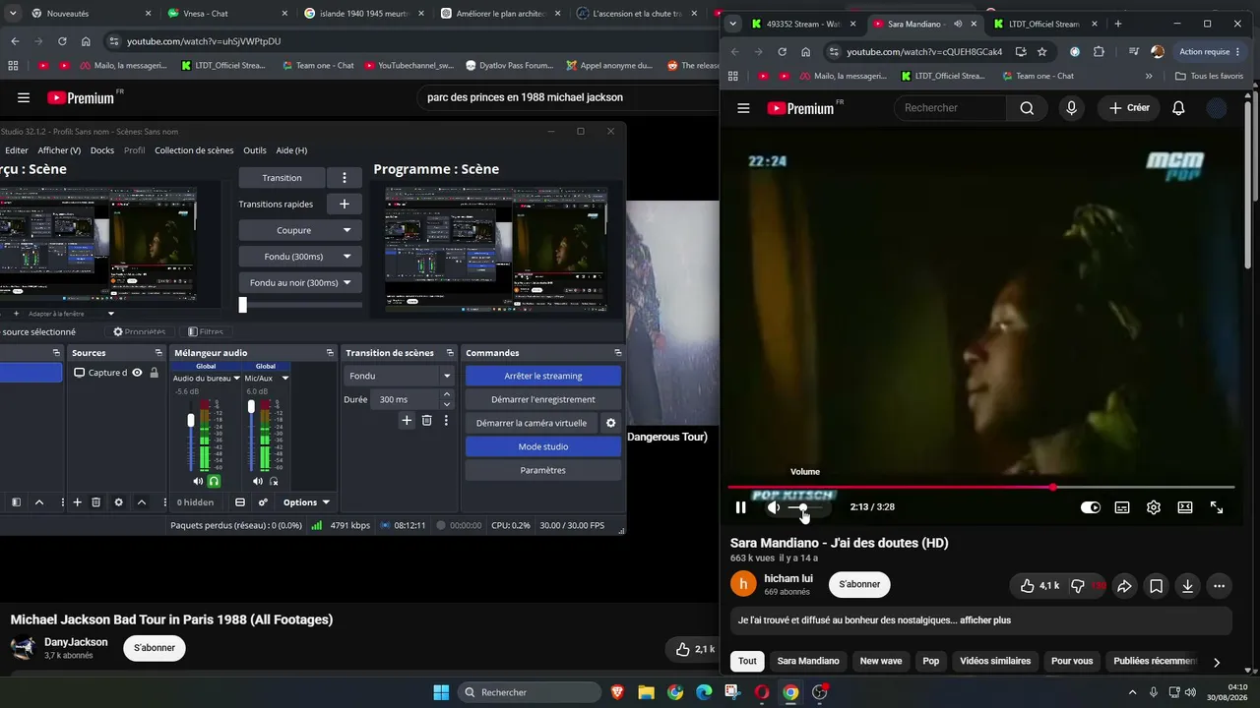Expand the 'Fondu (300ms)' quick transition dropdown
This screenshot has height=708, width=1260.
[346, 257]
